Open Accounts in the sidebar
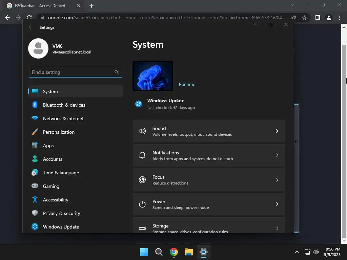 point(76,159)
